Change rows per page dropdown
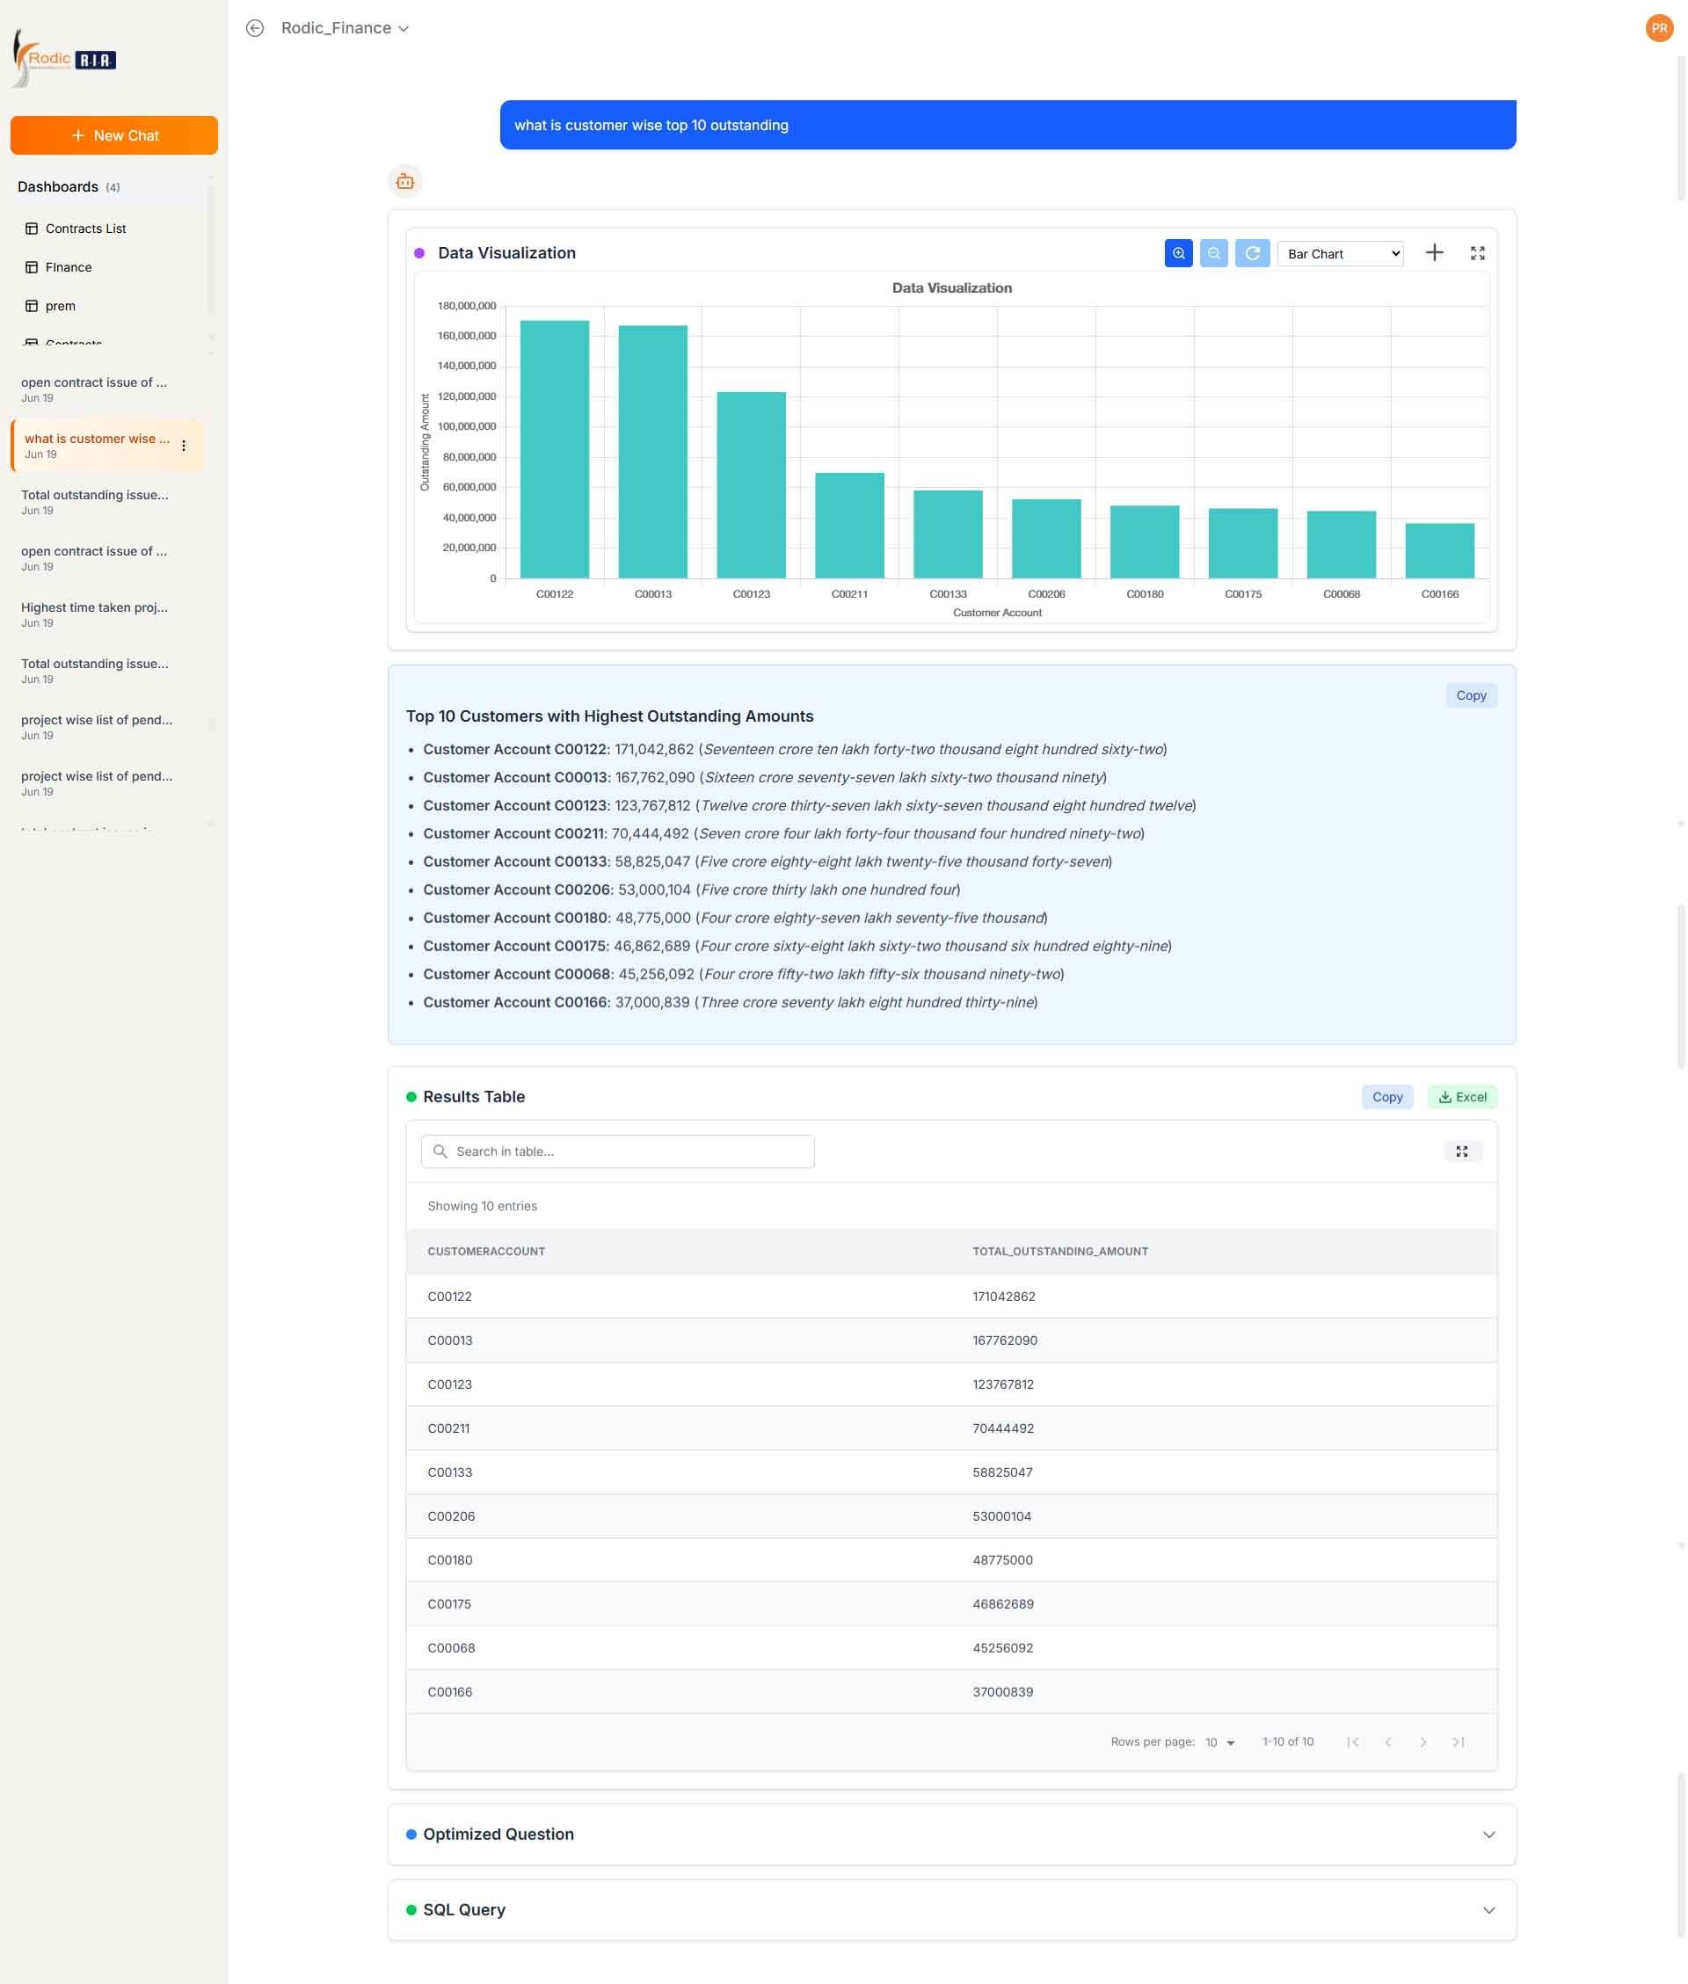1688x1984 pixels. (x=1219, y=1742)
